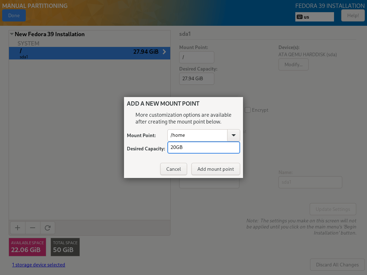The image size is (367, 275).
Task: Click Discard All Changes
Action: pos(337,265)
